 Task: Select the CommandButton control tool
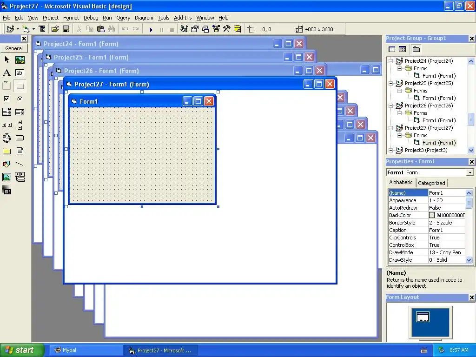tap(20, 86)
